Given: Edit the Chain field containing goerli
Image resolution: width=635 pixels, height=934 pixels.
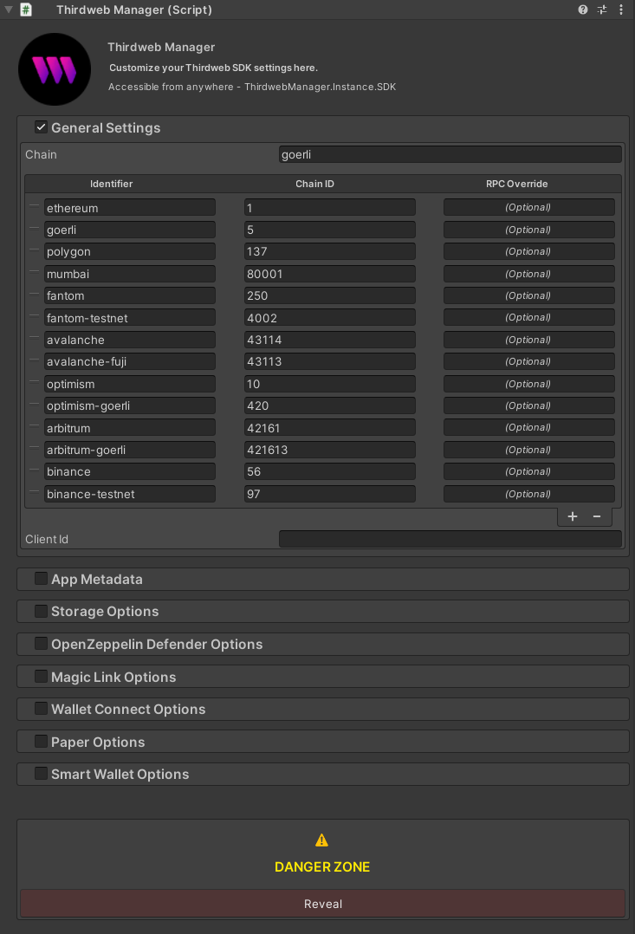Looking at the screenshot, I should click(x=450, y=154).
